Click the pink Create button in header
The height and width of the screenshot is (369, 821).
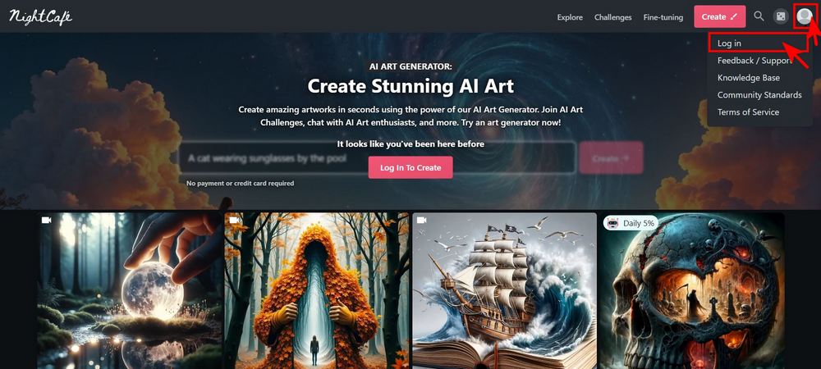click(719, 16)
